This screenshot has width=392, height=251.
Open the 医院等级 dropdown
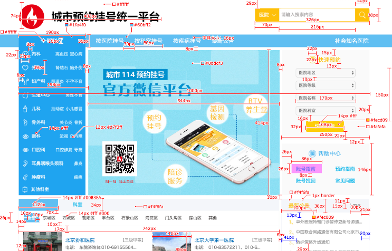coord(326,85)
